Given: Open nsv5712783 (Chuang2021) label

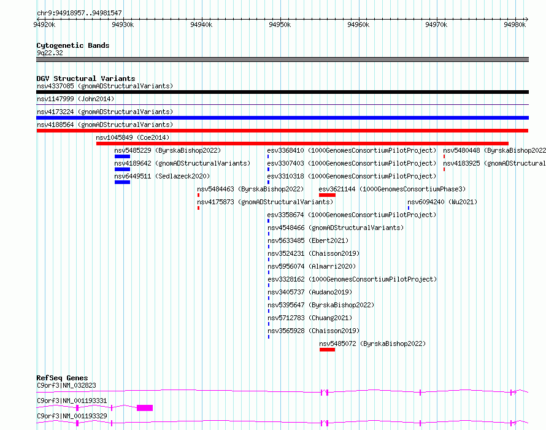Looking at the screenshot, I should (310, 318).
